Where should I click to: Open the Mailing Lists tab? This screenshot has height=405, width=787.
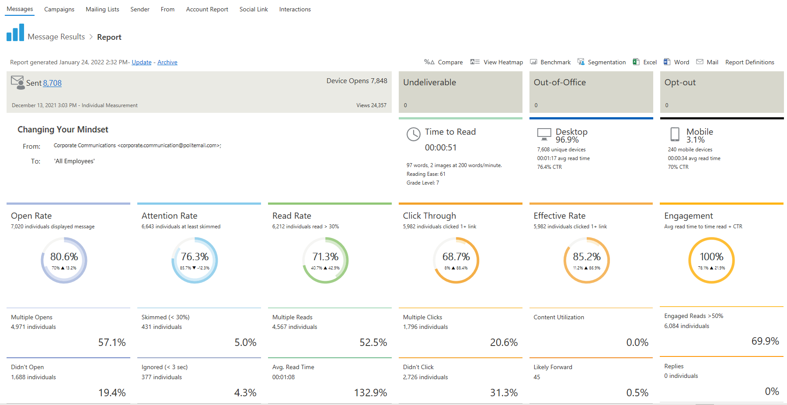(x=102, y=9)
